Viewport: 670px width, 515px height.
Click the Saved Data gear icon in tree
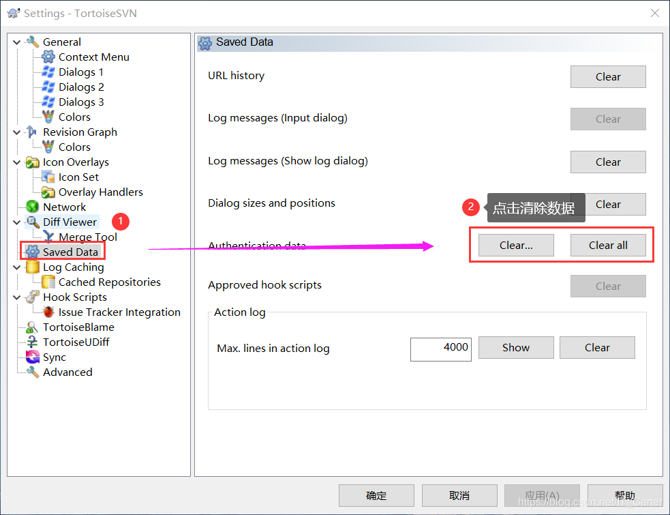tap(33, 252)
